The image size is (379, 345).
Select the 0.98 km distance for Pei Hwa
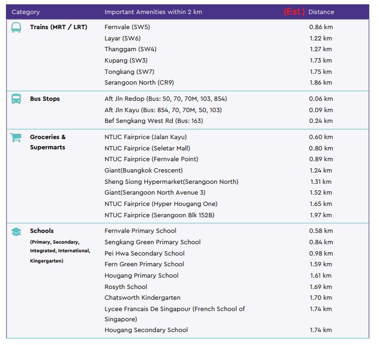pos(321,253)
